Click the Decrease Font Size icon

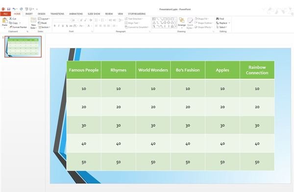85,20
